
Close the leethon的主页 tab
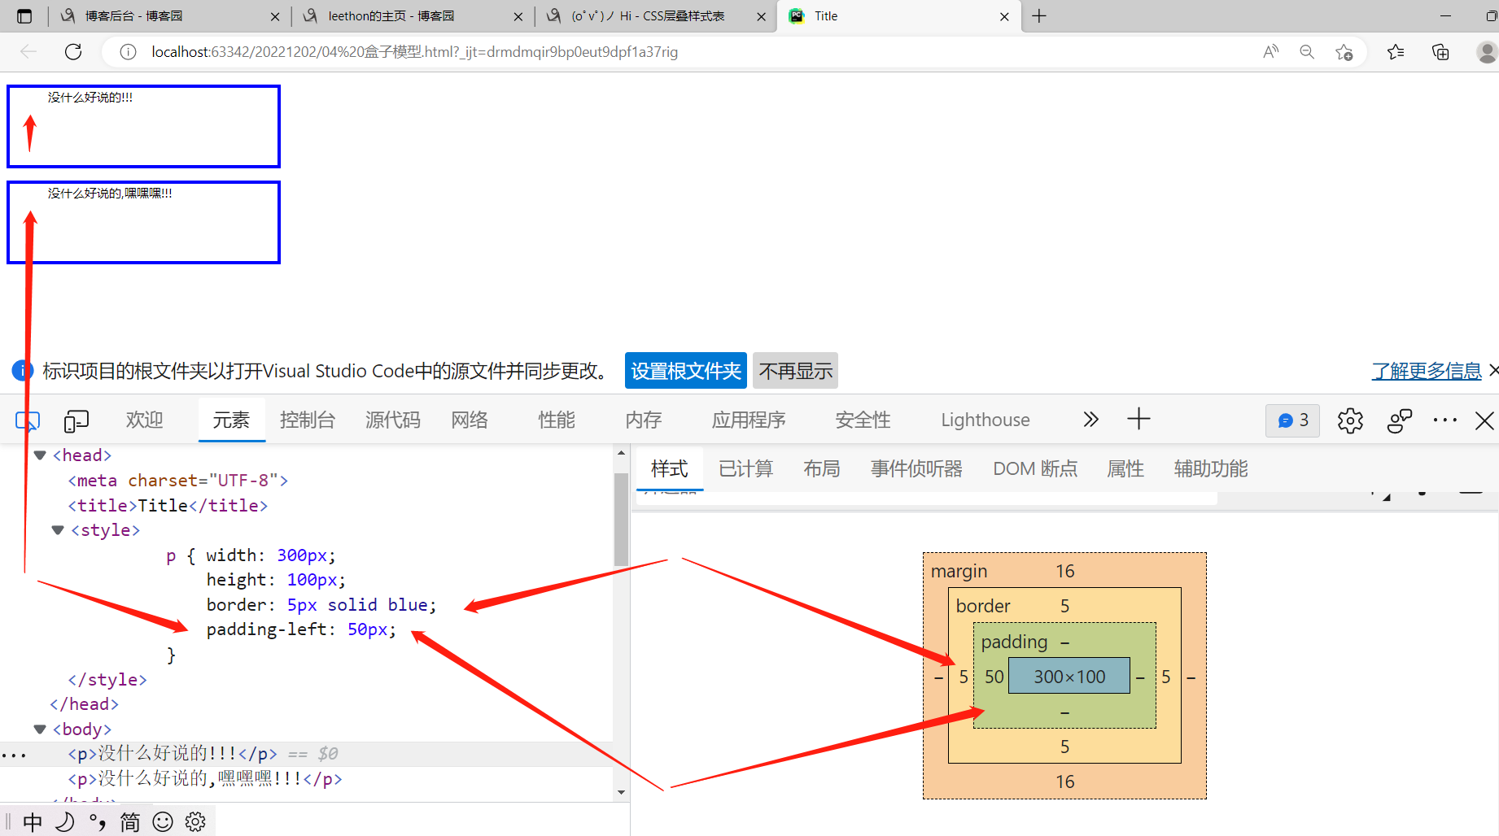(518, 16)
